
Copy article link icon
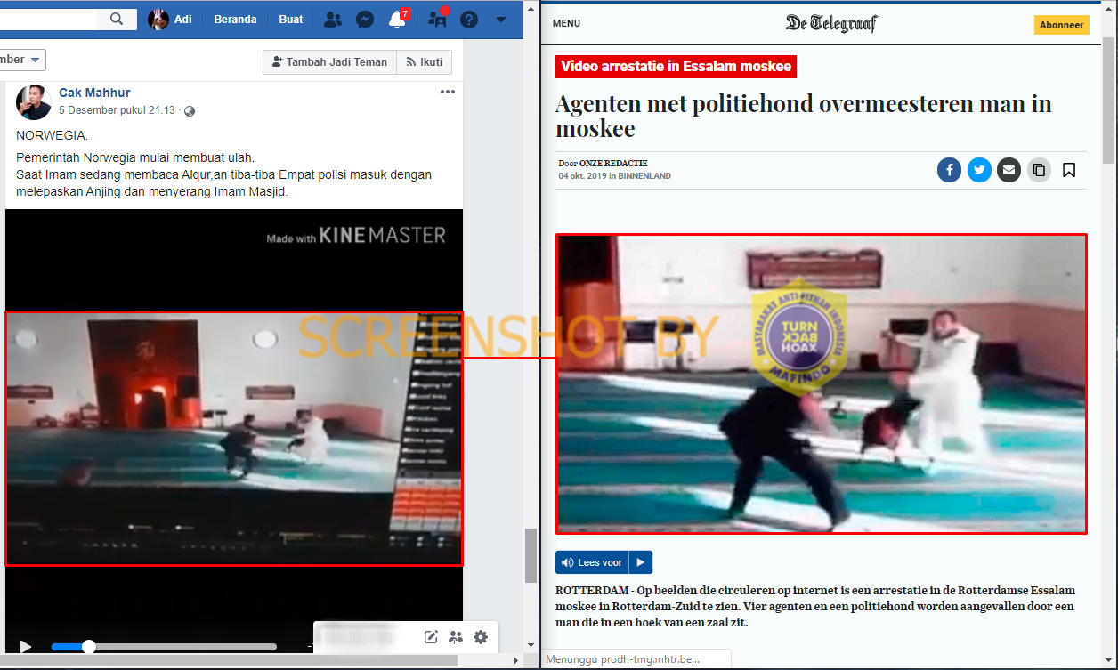1039,170
